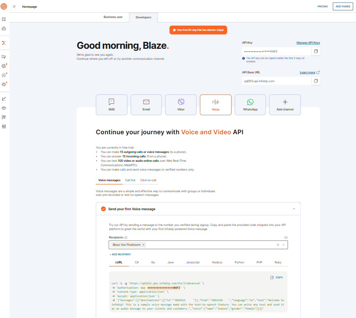Collapse the Send your first Voice message section
The height and width of the screenshot is (318, 356).
294,209
